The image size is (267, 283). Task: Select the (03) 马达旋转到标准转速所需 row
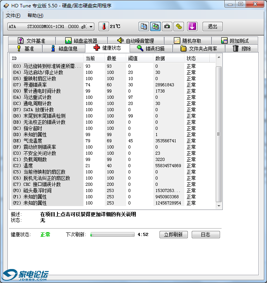click(x=113, y=66)
